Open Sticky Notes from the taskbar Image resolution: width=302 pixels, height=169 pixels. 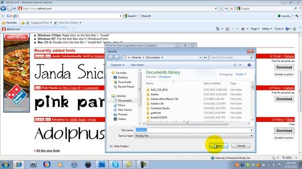point(129,165)
